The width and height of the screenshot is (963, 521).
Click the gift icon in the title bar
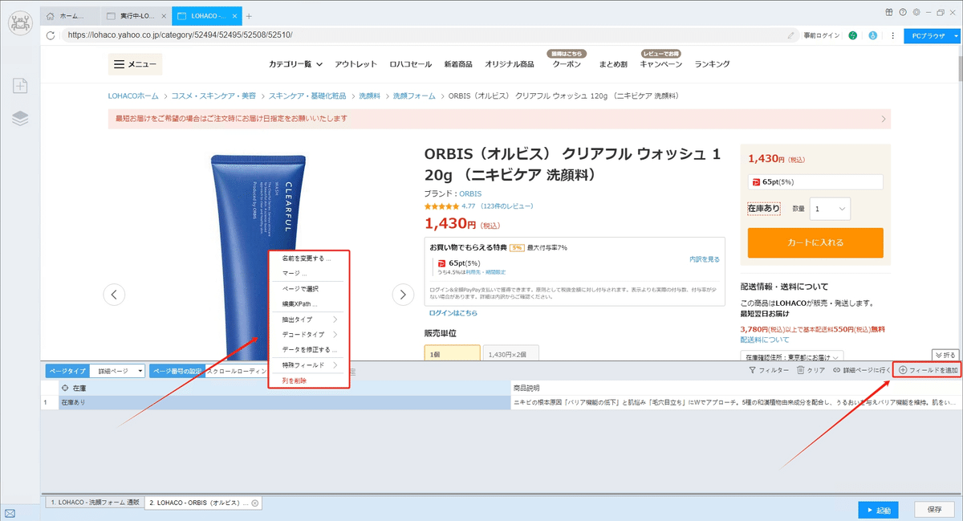889,12
